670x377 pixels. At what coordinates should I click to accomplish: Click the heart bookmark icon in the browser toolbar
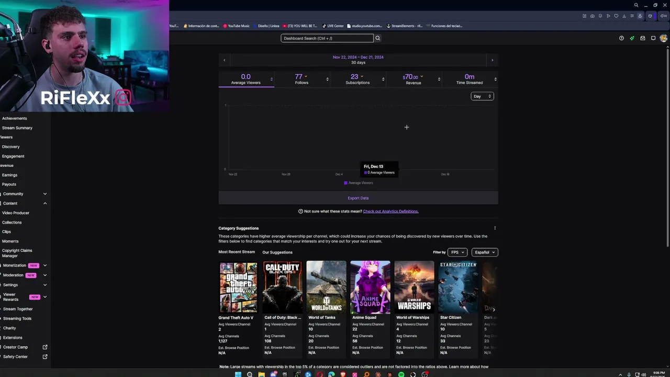616,16
